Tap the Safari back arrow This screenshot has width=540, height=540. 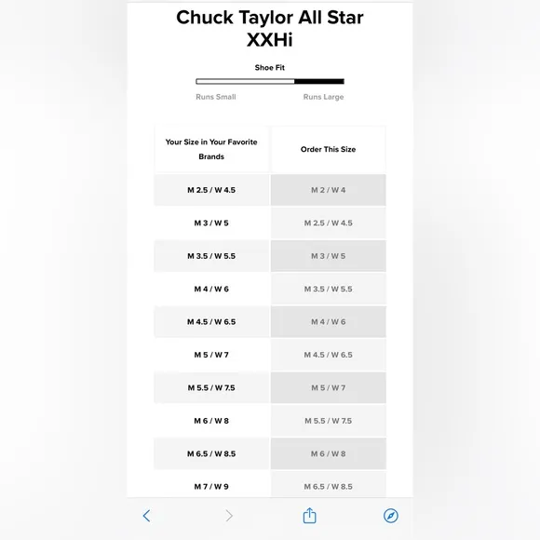click(x=146, y=516)
